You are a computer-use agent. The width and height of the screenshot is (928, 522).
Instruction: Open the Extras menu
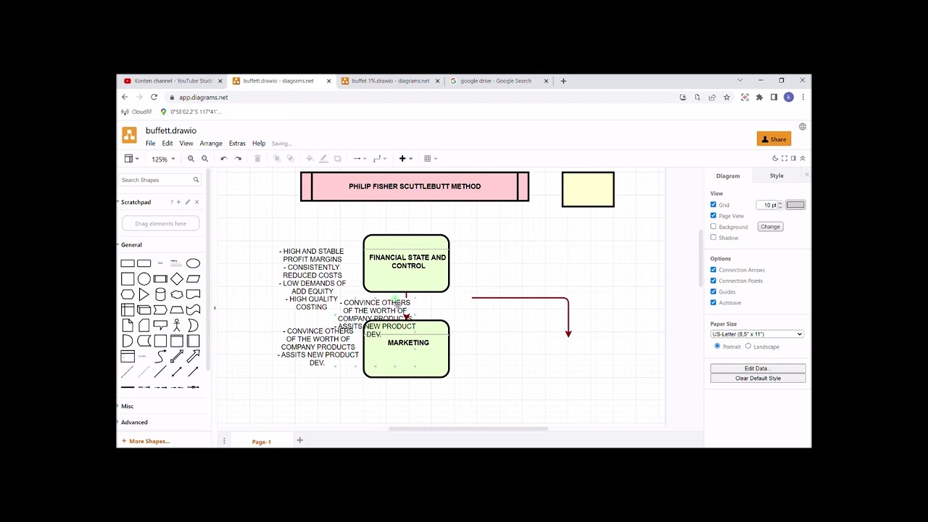tap(237, 144)
